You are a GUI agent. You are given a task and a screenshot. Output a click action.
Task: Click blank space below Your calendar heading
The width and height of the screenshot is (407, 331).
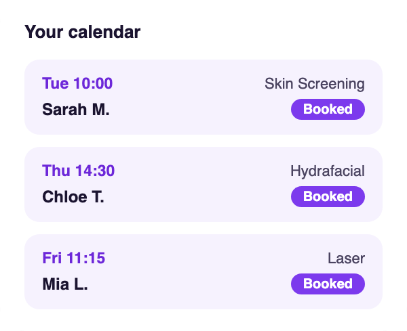point(203,51)
